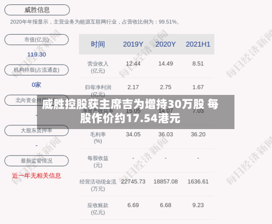This screenshot has height=224, width=272.
Task: Click the red 近一年无相关信息 text
Action: click(36, 176)
